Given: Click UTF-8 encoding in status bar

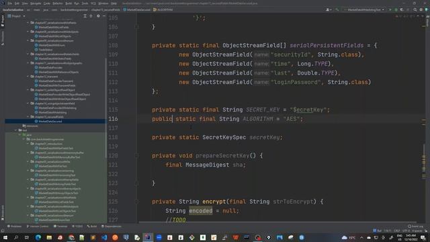Looking at the screenshot, I should [x=406, y=231].
